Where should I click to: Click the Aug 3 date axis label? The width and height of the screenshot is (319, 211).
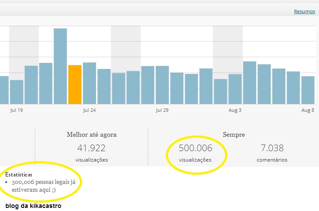click(x=235, y=110)
